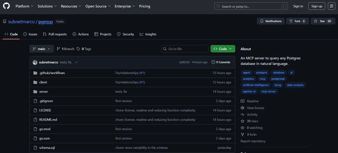The height and width of the screenshot is (153, 338).
Task: Click the folder icon for .github/workflows
Action: point(35,73)
